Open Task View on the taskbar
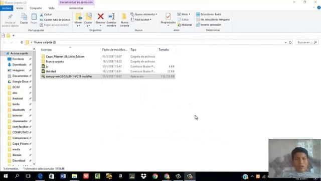321x181 pixels. tap(28, 176)
